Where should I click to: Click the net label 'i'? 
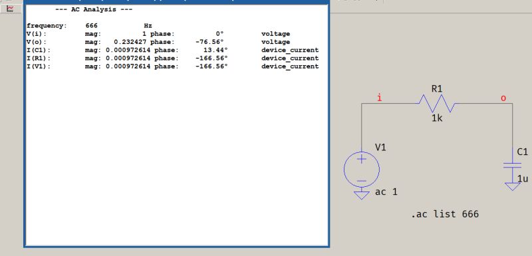click(379, 98)
